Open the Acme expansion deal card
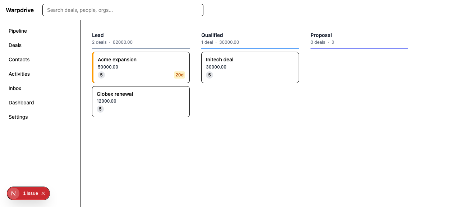The width and height of the screenshot is (460, 207). tap(141, 67)
